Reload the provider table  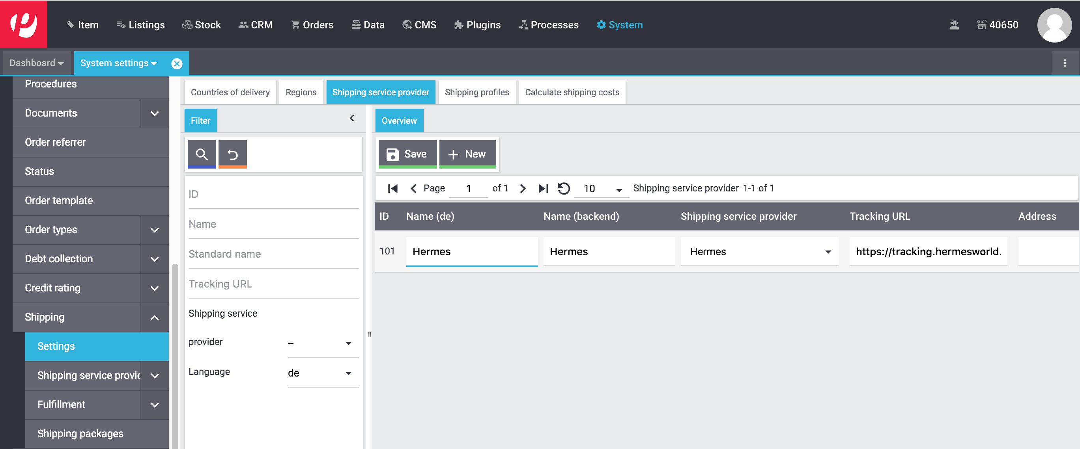pyautogui.click(x=564, y=189)
